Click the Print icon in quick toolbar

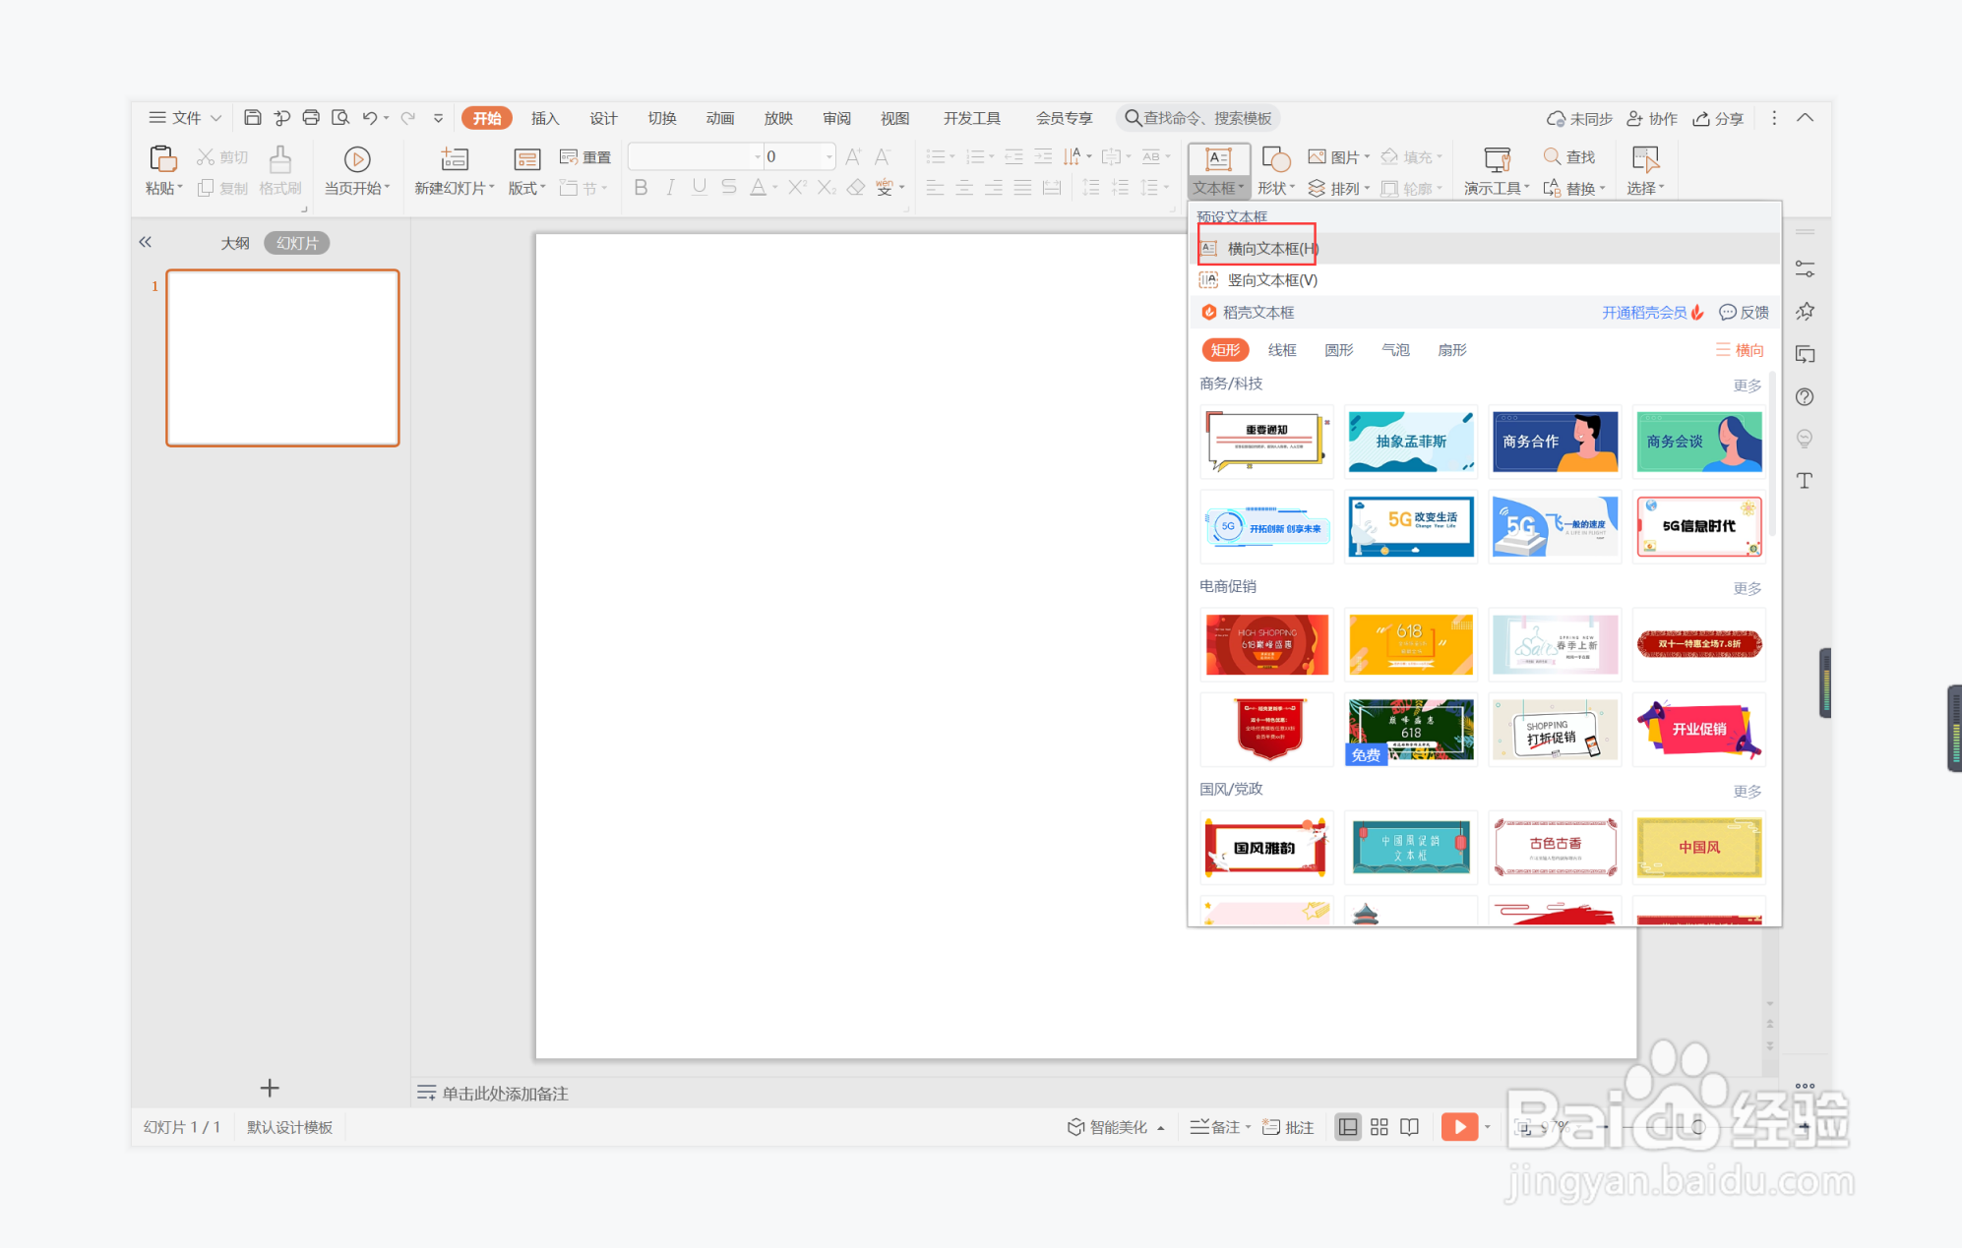pyautogui.click(x=311, y=118)
